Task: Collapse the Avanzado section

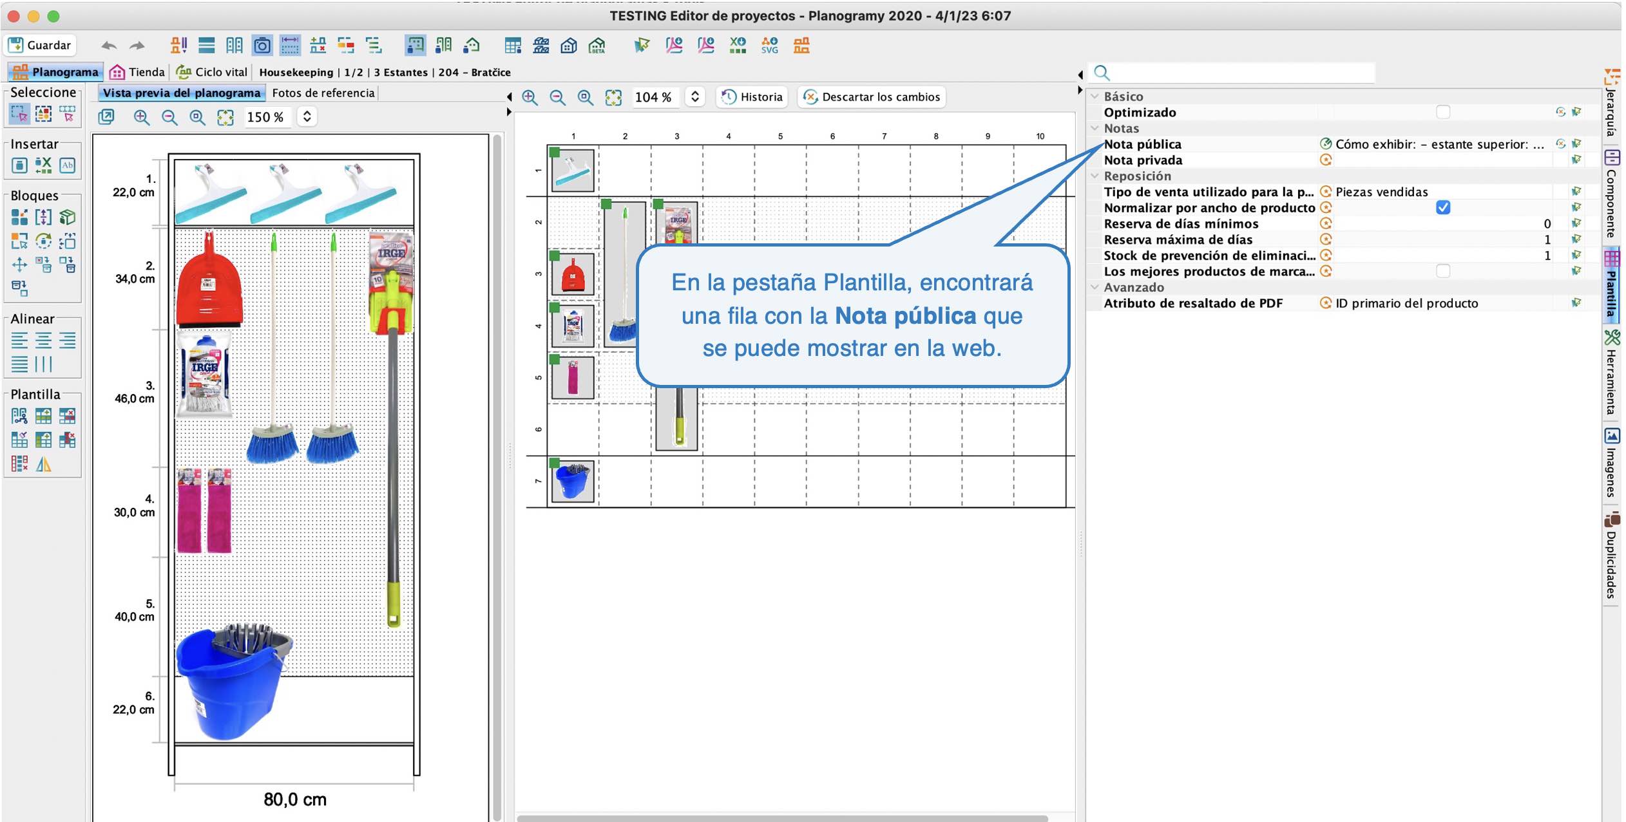Action: point(1095,287)
